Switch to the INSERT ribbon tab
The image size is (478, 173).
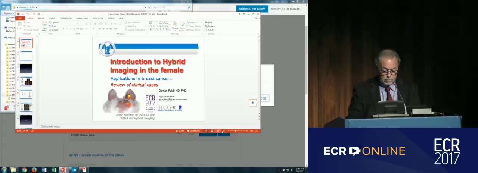[41, 18]
